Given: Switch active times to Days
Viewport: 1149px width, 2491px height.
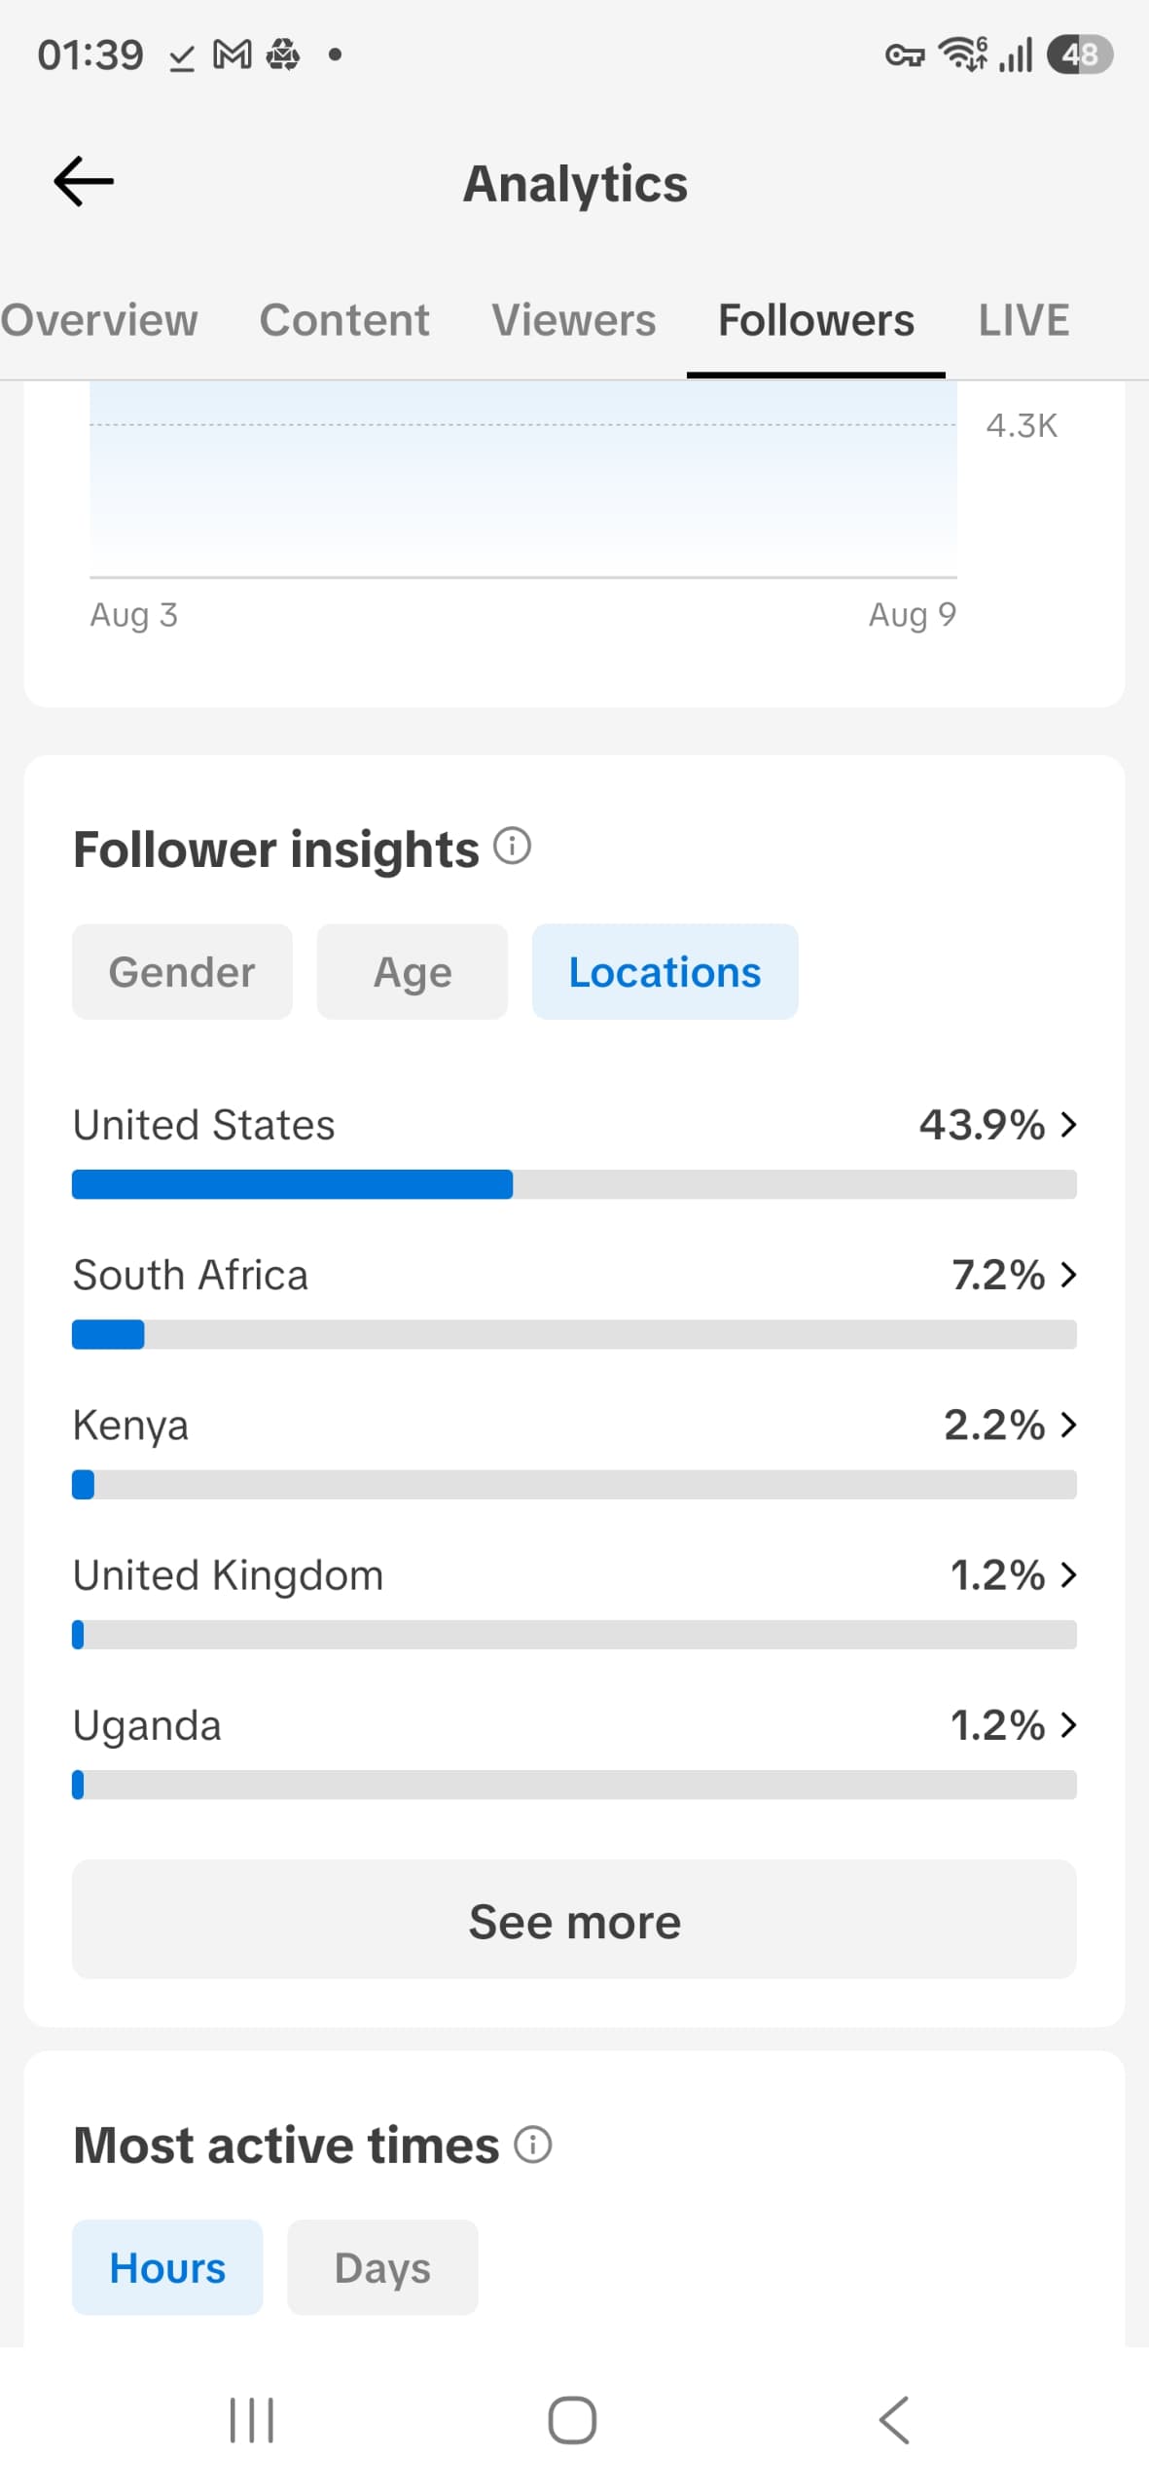Looking at the screenshot, I should (382, 2266).
